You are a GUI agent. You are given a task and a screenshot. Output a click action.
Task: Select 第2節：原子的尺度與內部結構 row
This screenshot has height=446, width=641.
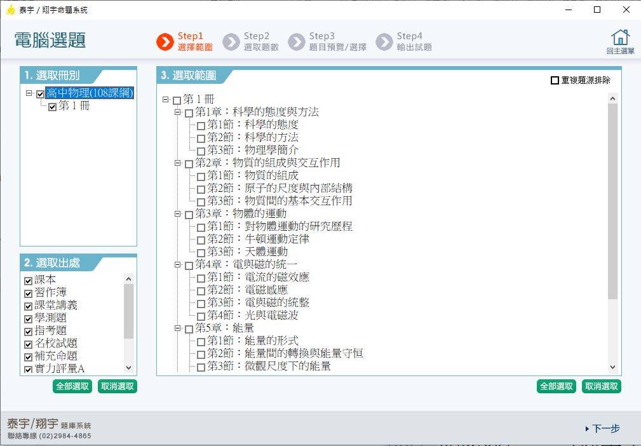point(280,188)
